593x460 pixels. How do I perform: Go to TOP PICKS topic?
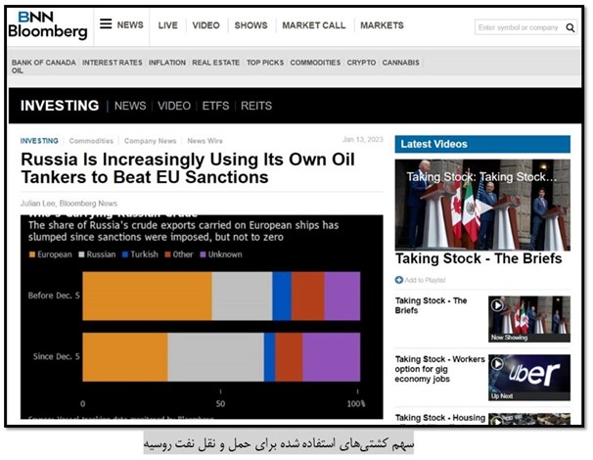(x=265, y=63)
